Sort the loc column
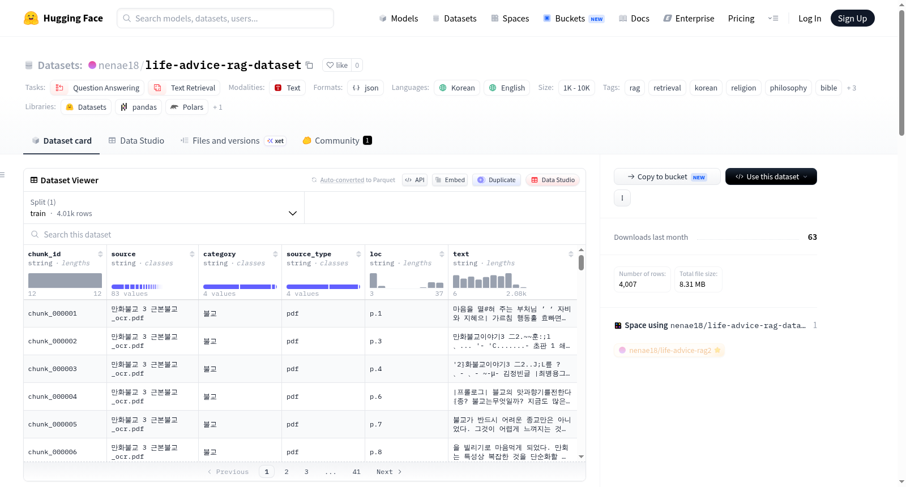906x487 pixels. [442, 254]
